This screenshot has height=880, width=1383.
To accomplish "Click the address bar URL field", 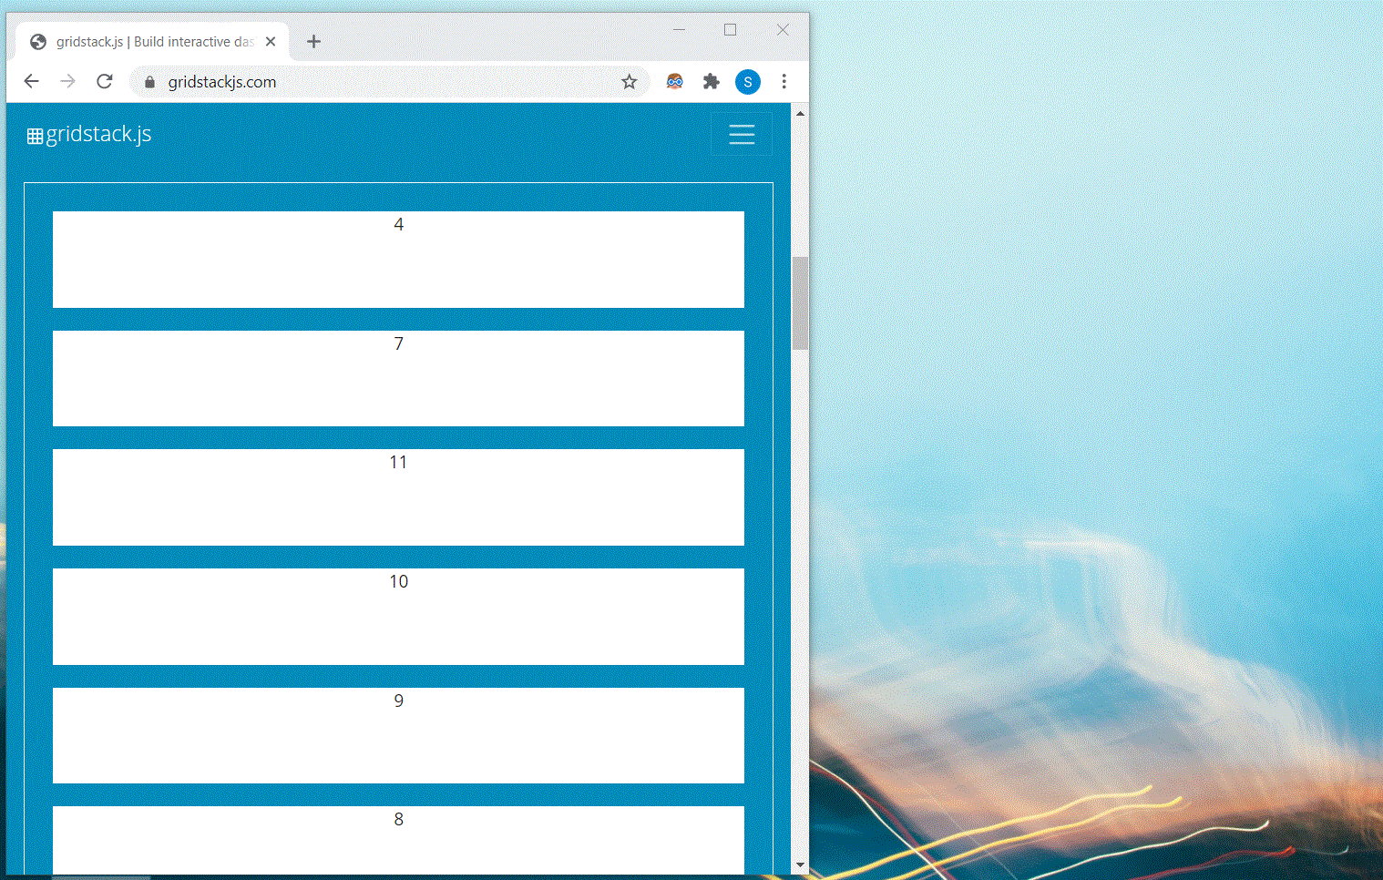I will (x=390, y=82).
